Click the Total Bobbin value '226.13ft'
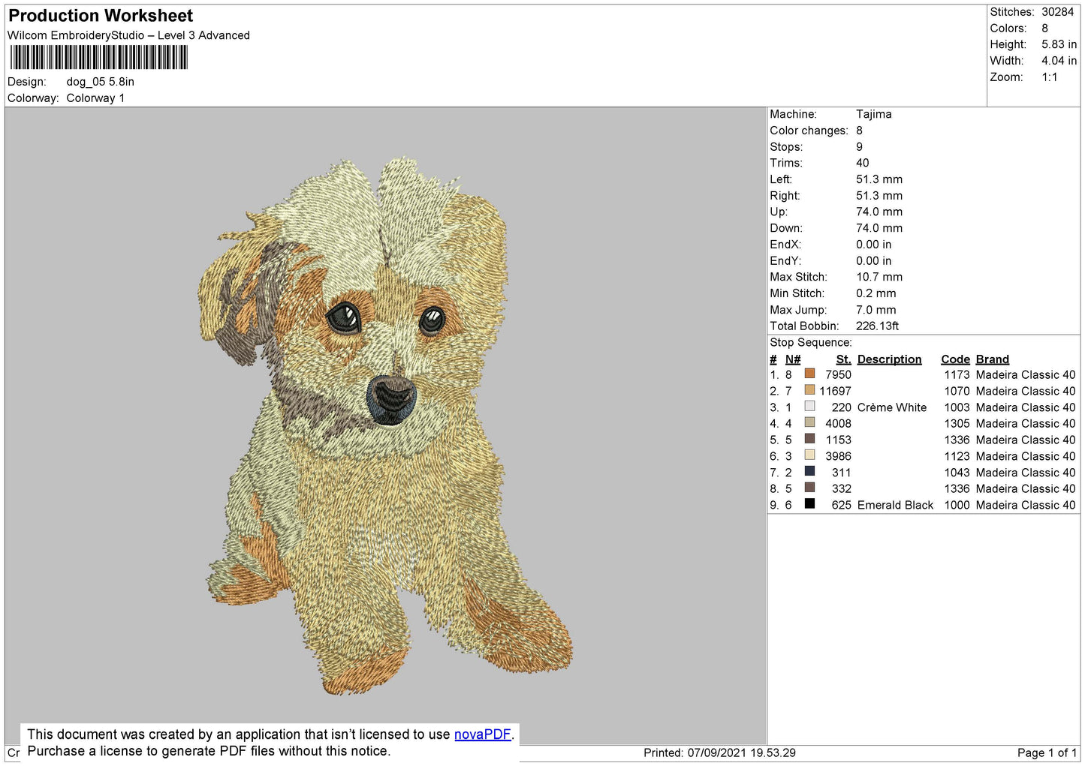 coord(877,326)
